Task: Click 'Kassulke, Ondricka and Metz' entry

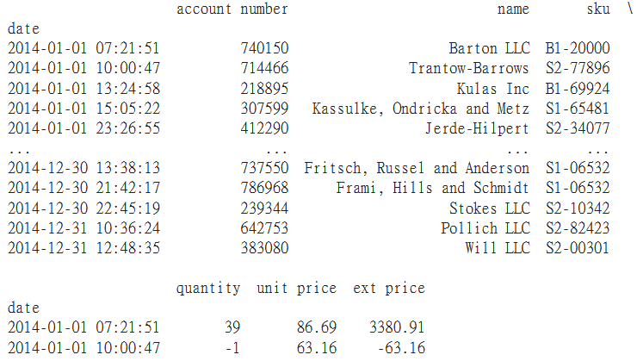Action: pos(421,109)
